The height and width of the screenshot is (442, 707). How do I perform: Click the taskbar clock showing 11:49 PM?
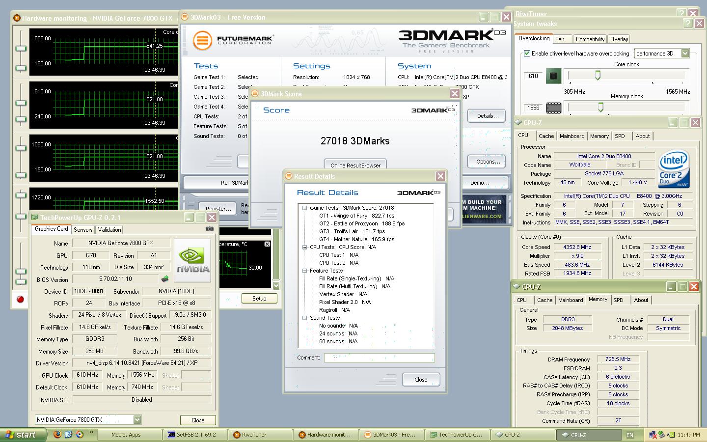tap(688, 435)
